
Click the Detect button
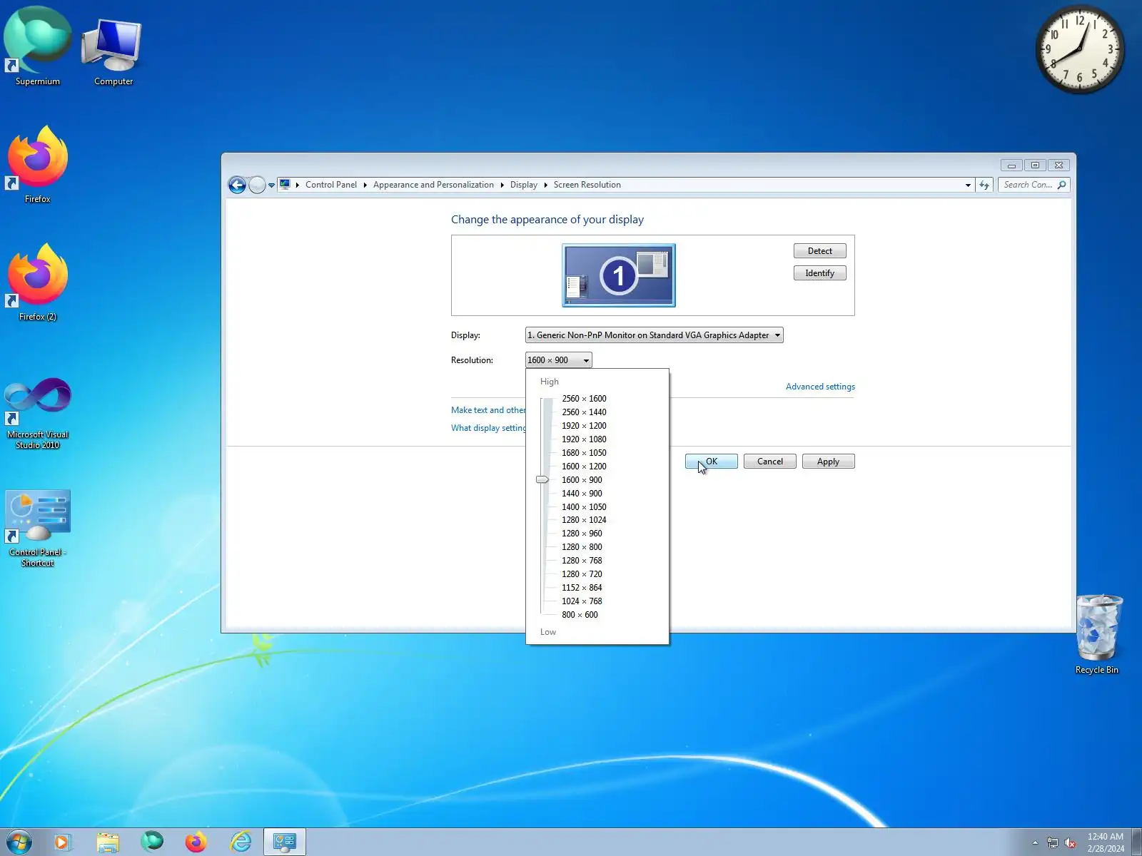[820, 251]
